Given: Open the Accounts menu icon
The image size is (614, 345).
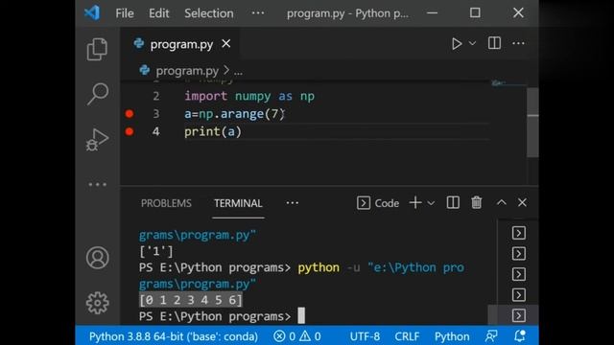Looking at the screenshot, I should pos(97,258).
